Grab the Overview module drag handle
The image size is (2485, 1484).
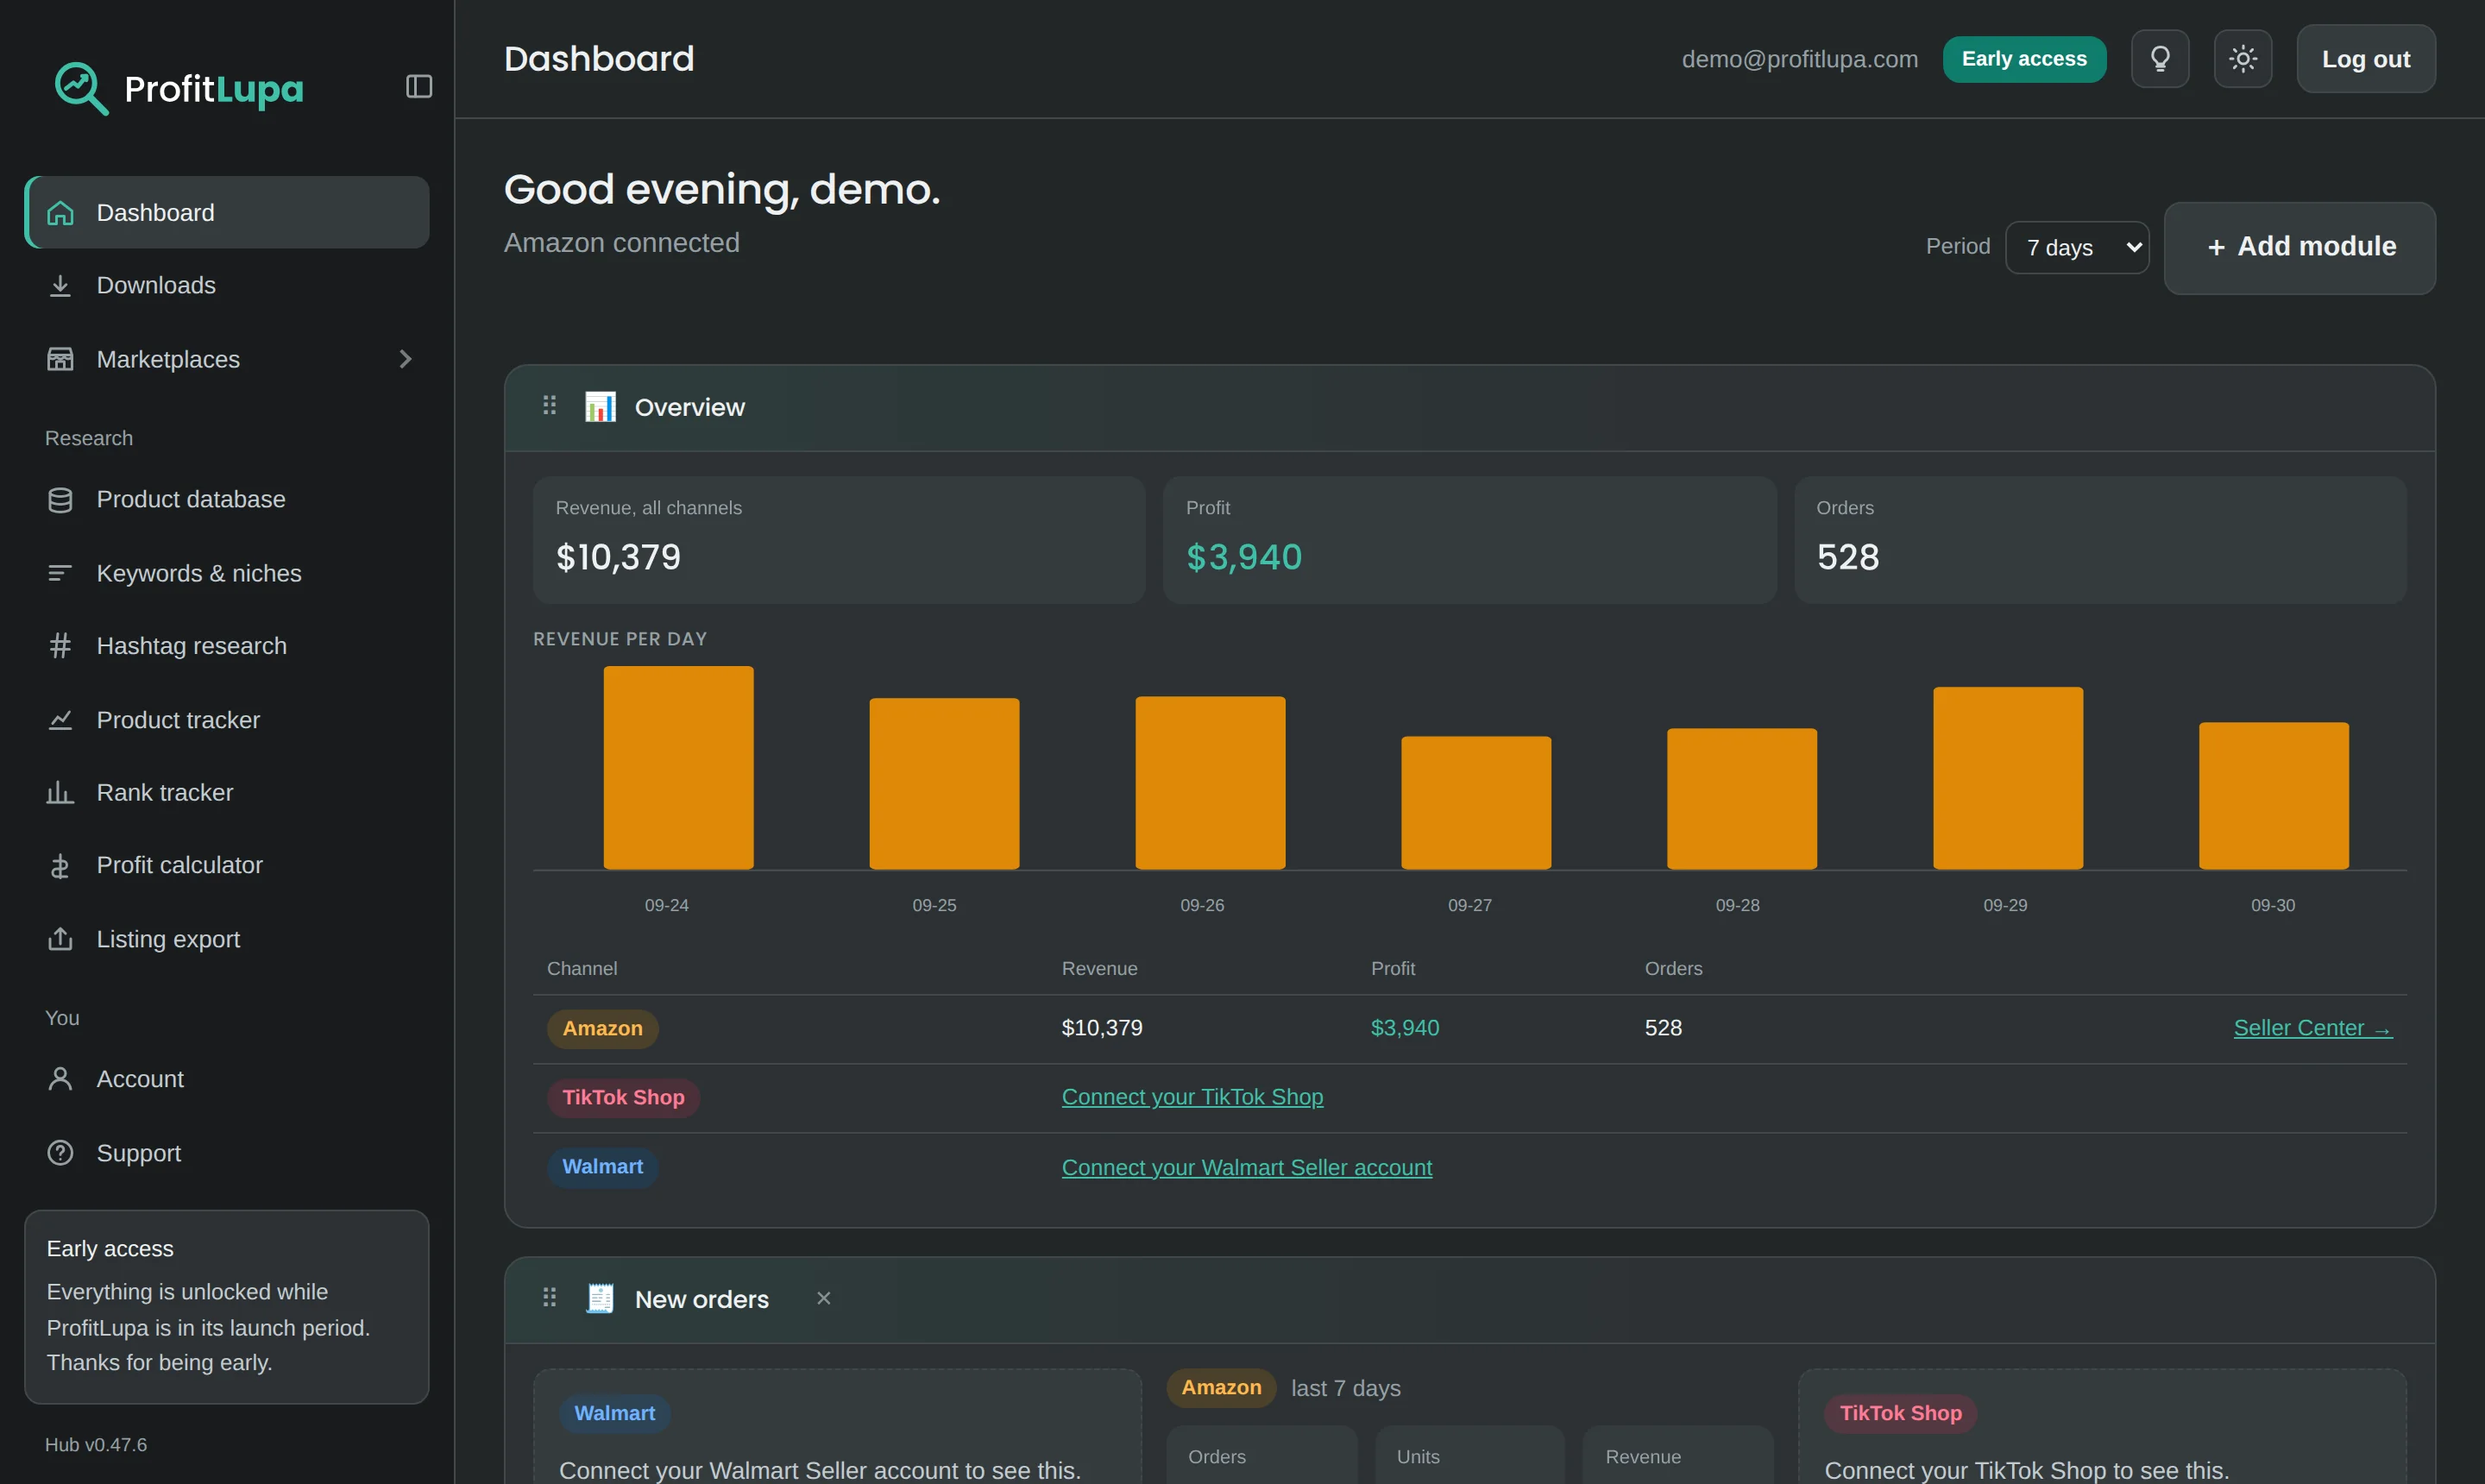tap(549, 406)
